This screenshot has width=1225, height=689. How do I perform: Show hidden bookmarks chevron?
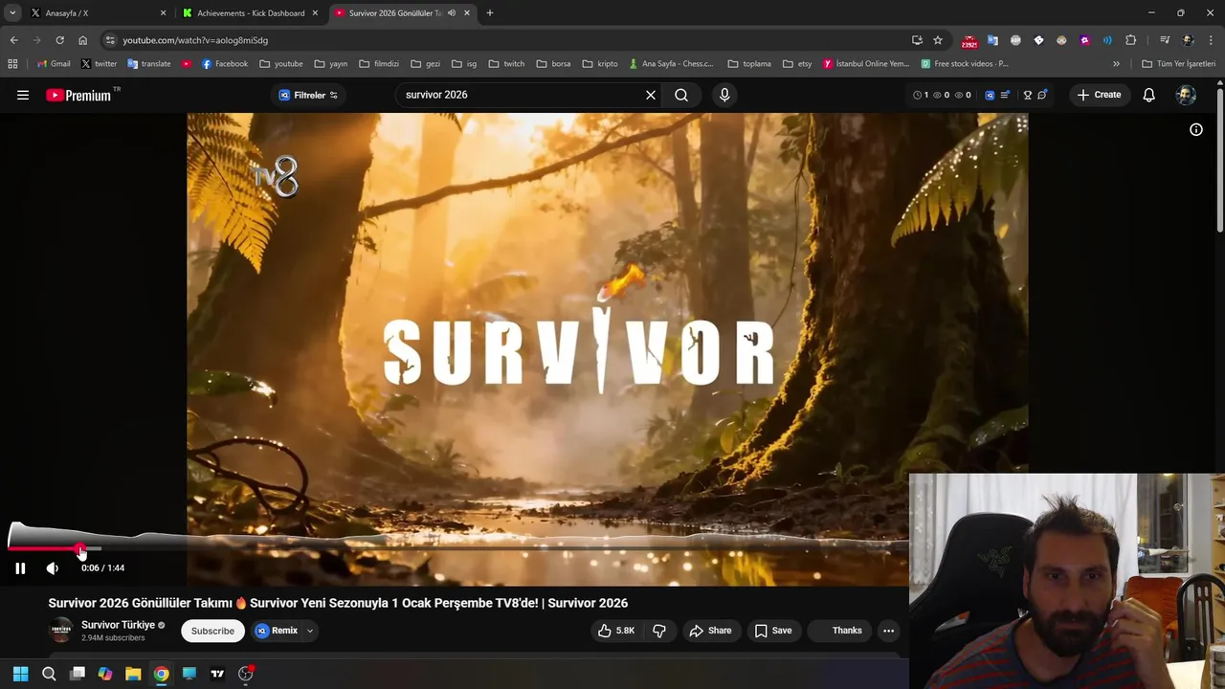pos(1116,64)
